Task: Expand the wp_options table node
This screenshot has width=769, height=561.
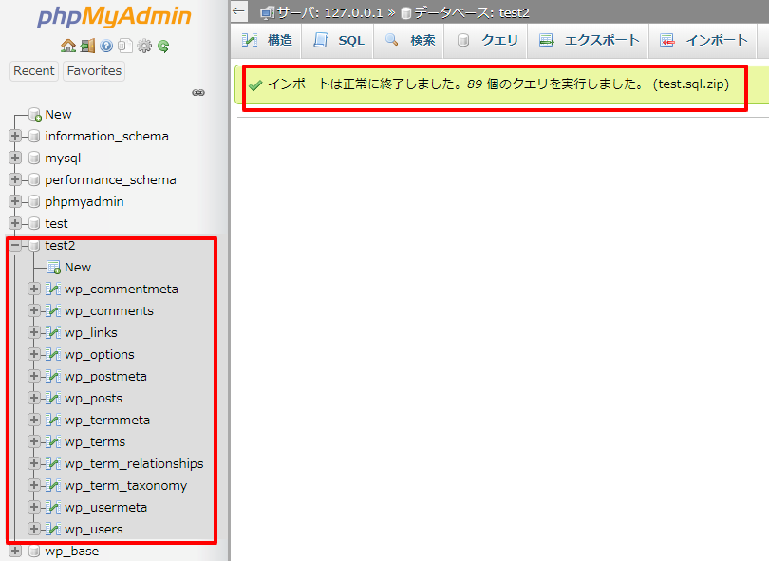Action: pos(35,355)
